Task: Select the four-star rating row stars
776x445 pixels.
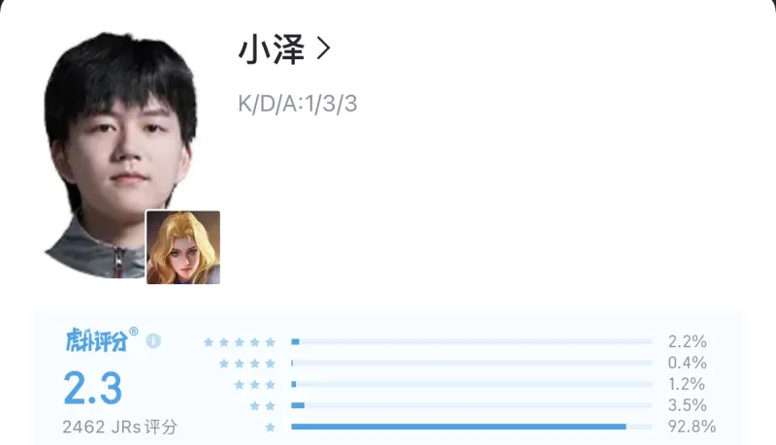Action: [x=247, y=364]
